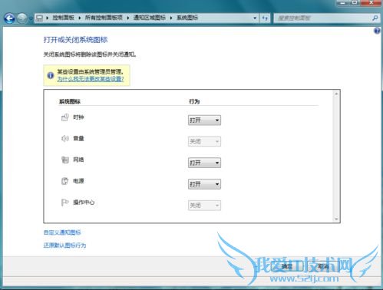The width and height of the screenshot is (383, 290).
Task: Open help via blue question mark icon
Action: (377, 31)
